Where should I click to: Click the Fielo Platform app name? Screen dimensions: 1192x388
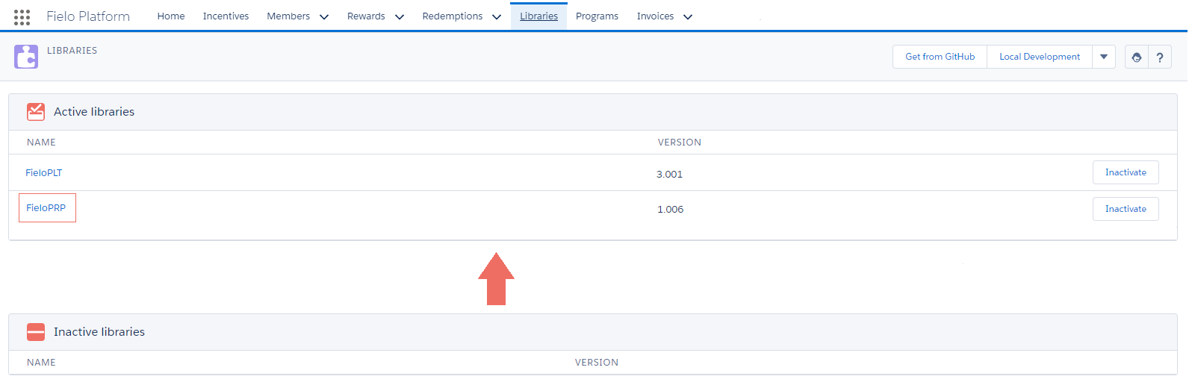[x=88, y=16]
